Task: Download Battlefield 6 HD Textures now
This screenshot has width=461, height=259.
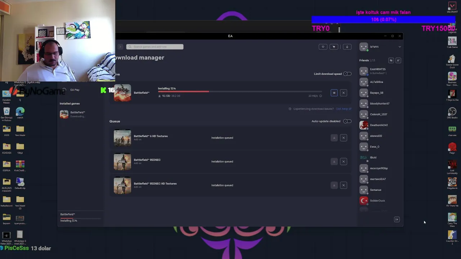Action: (x=334, y=138)
